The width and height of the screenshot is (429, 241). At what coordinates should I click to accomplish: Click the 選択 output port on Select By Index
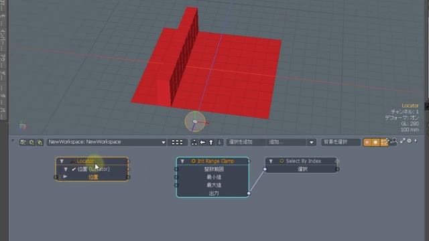(337, 169)
